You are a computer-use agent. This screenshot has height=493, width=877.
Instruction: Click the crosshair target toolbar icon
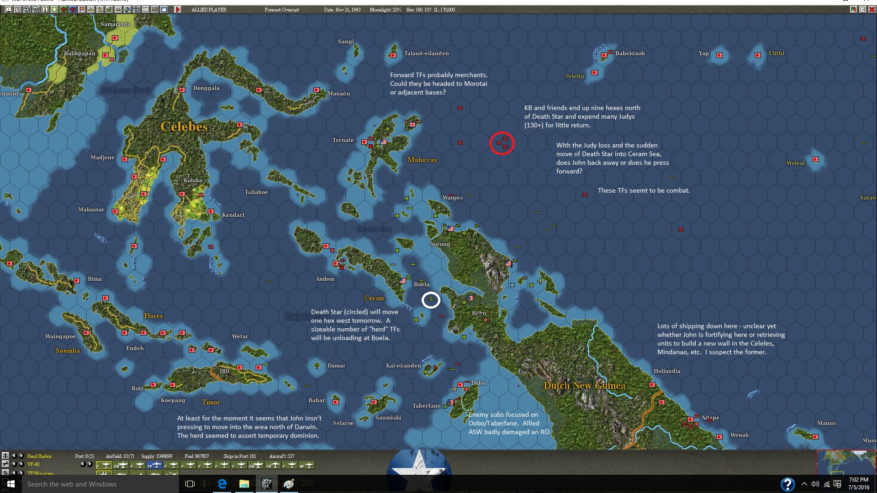137,10
